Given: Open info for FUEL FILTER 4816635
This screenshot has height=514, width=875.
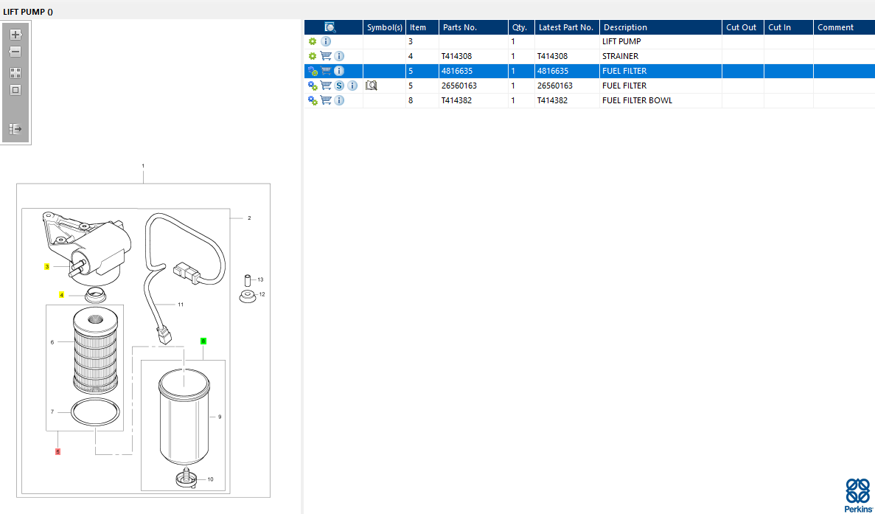Looking at the screenshot, I should pos(339,71).
